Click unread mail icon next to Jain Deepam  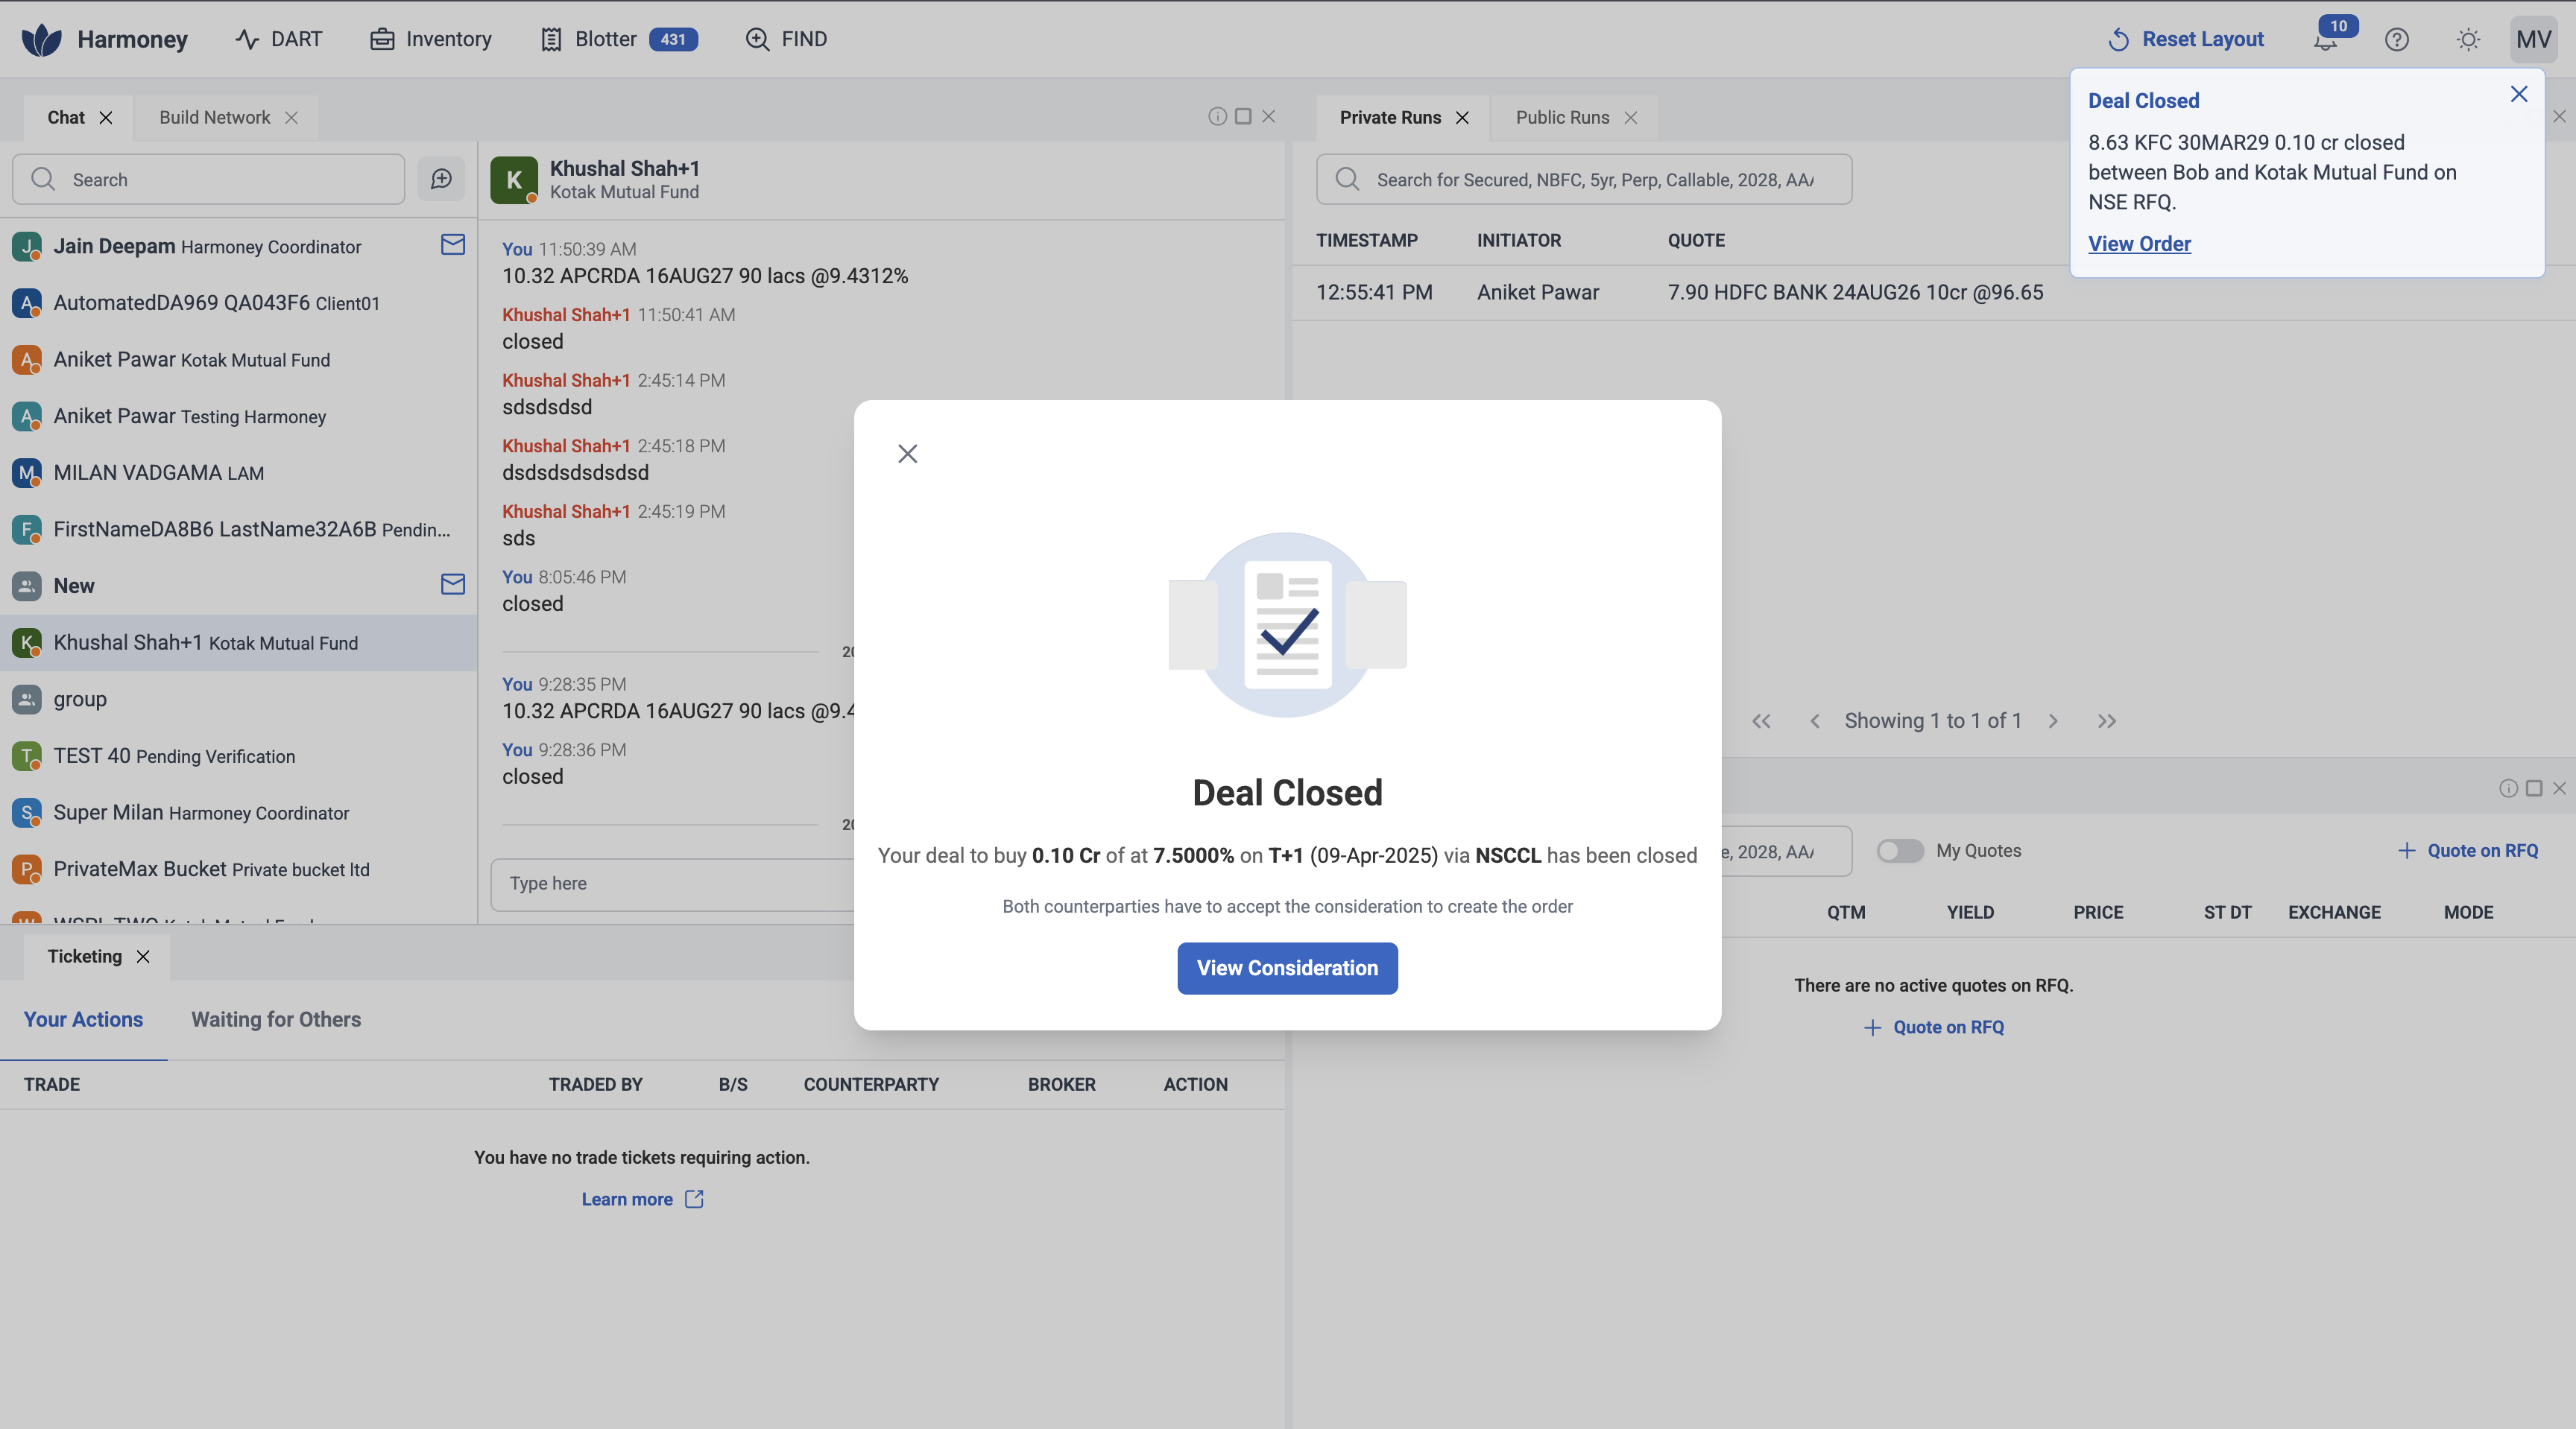453,245
